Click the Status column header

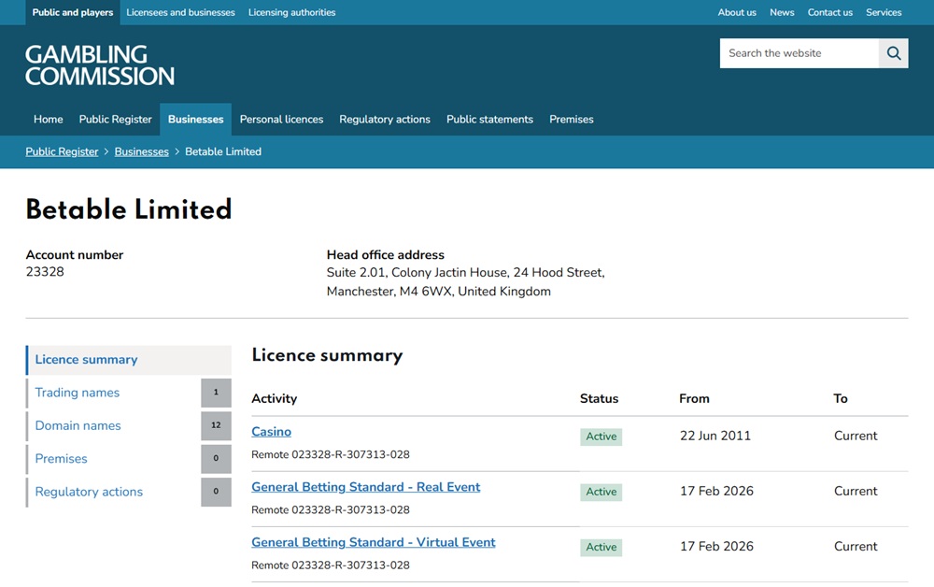pos(600,399)
